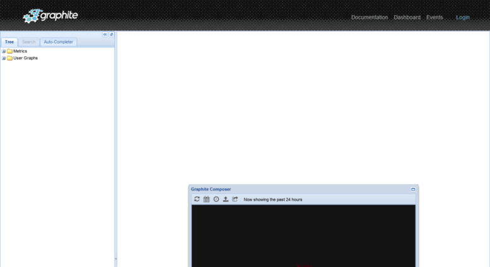Open the Dashboard link
This screenshot has height=267, width=490.
coord(407,17)
